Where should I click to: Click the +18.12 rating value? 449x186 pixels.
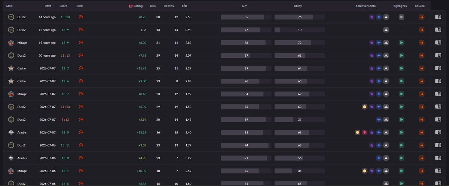click(141, 132)
